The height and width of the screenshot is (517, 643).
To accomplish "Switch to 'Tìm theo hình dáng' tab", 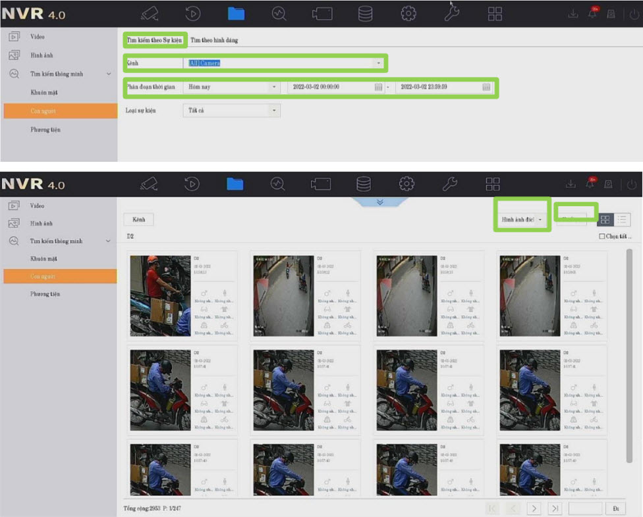I will coord(214,40).
